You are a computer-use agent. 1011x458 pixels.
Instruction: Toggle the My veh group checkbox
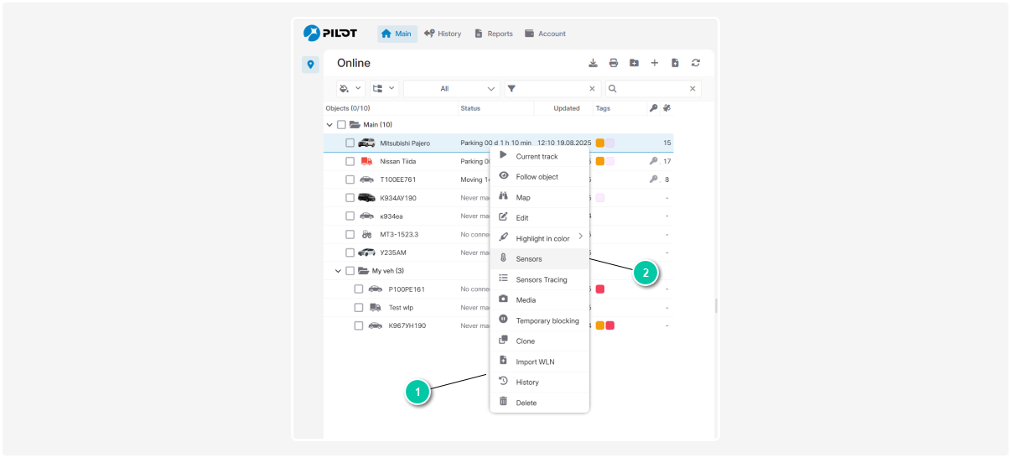[350, 271]
